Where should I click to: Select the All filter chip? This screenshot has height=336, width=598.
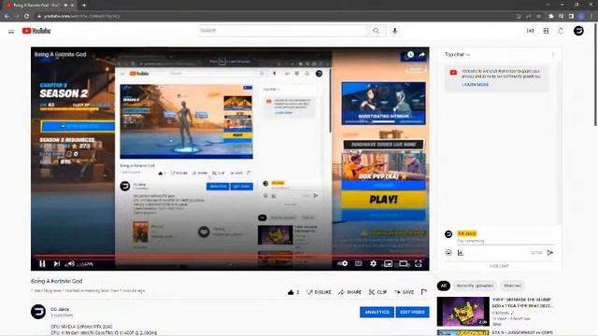point(444,286)
